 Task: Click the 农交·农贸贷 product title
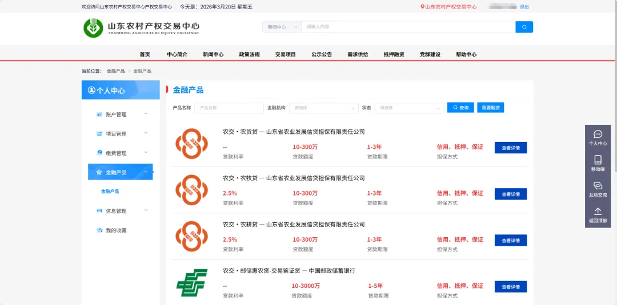tap(294, 132)
